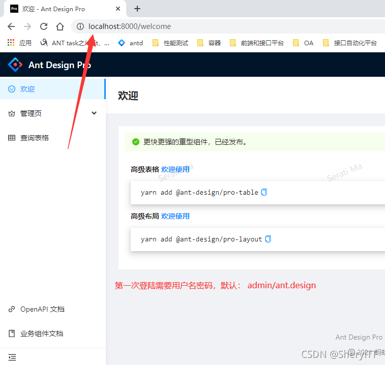Select the 欢迎 sidebar menu item
The image size is (385, 365).
tap(52, 89)
